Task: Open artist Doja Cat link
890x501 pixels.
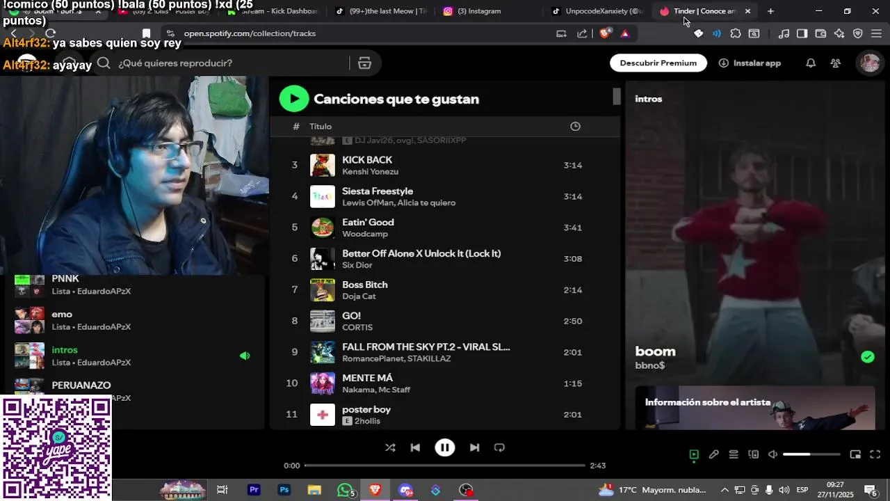Action: [x=359, y=296]
